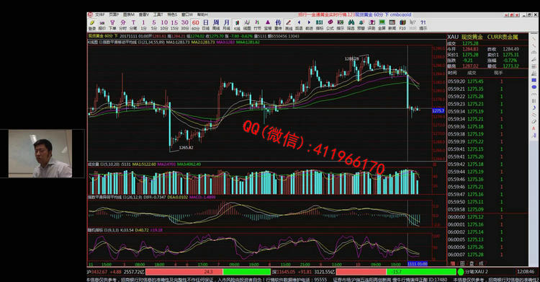
Task: Open the F10 company info icon
Action: tap(402, 25)
